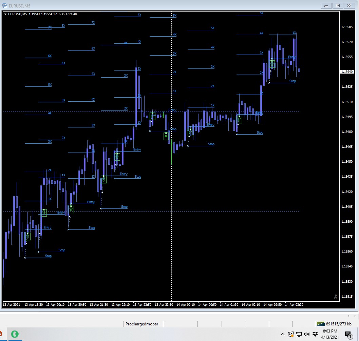The image size is (359, 341).
Task: Click the 13 Apr 2021 time axis label
Action: click(11, 305)
